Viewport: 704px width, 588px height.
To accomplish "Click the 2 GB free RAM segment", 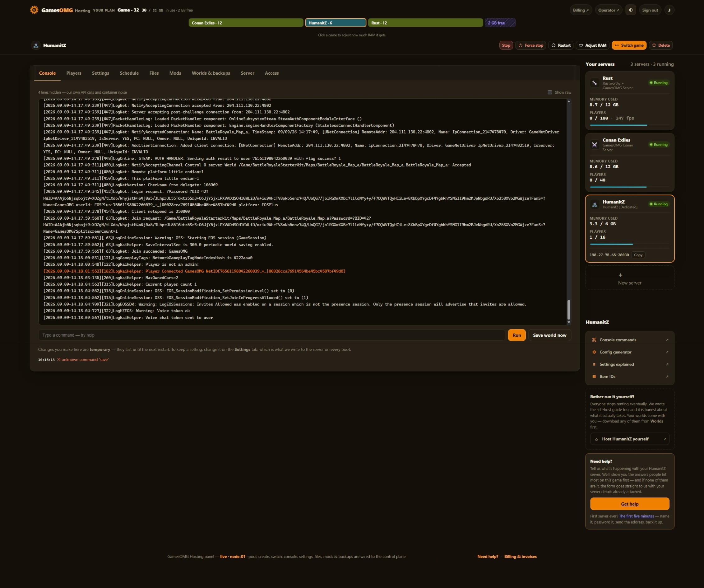I will [x=500, y=23].
